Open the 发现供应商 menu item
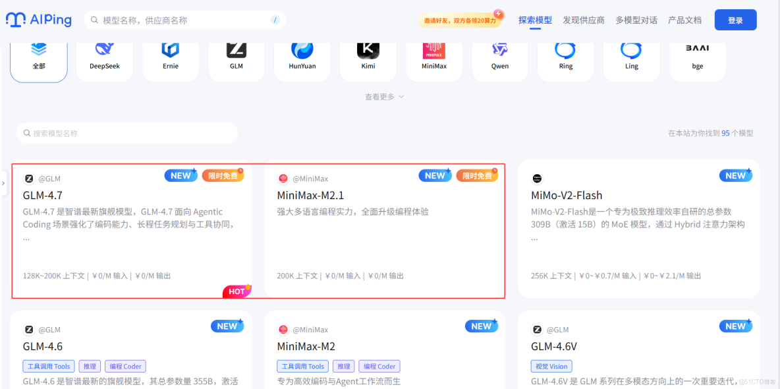 (x=582, y=20)
